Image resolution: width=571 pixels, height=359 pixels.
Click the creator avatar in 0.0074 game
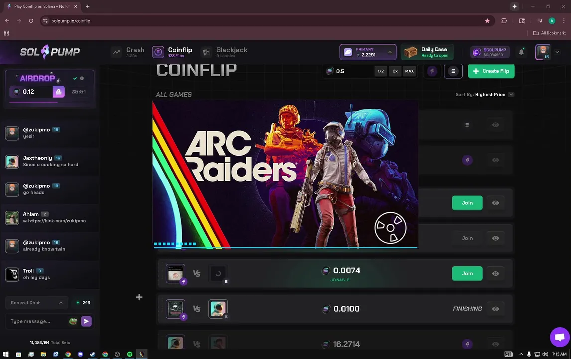coord(175,273)
